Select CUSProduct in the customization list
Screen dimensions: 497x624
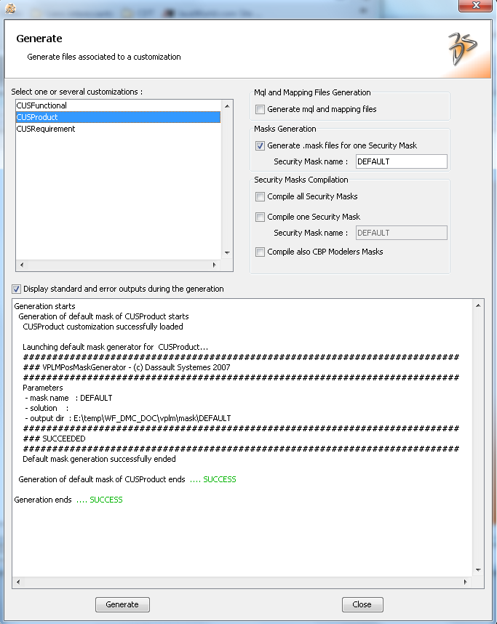tap(118, 117)
